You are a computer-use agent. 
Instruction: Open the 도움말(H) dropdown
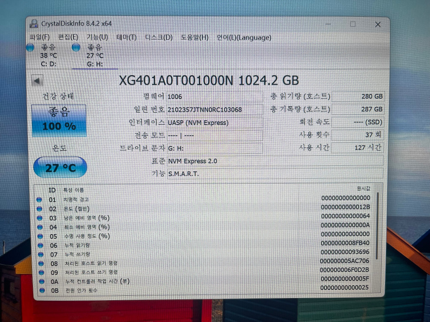194,37
